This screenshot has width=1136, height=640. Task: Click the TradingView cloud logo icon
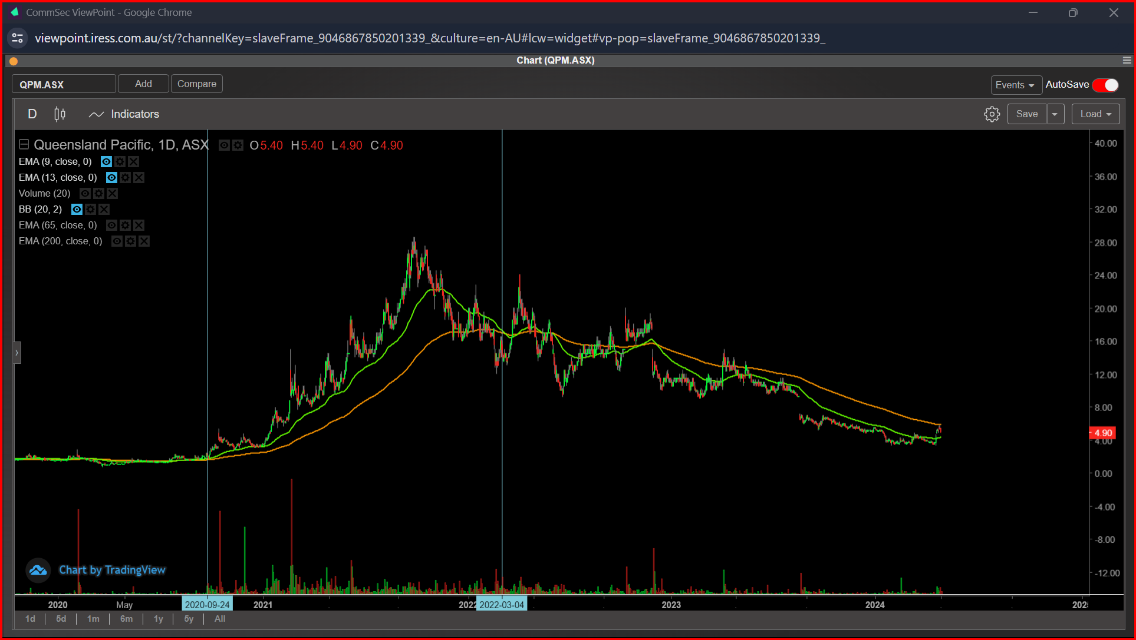click(38, 570)
